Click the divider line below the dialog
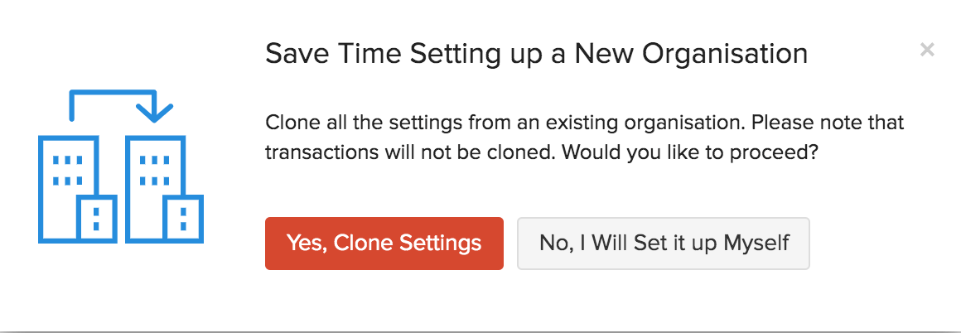The image size is (961, 333). [480, 331]
